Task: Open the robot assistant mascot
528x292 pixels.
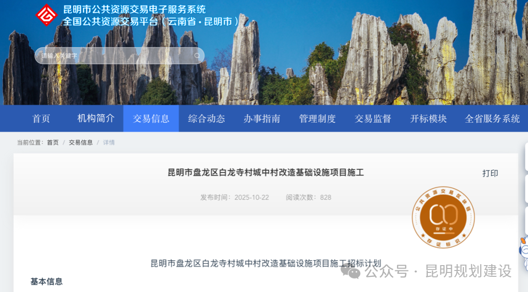Action: click(x=523, y=252)
